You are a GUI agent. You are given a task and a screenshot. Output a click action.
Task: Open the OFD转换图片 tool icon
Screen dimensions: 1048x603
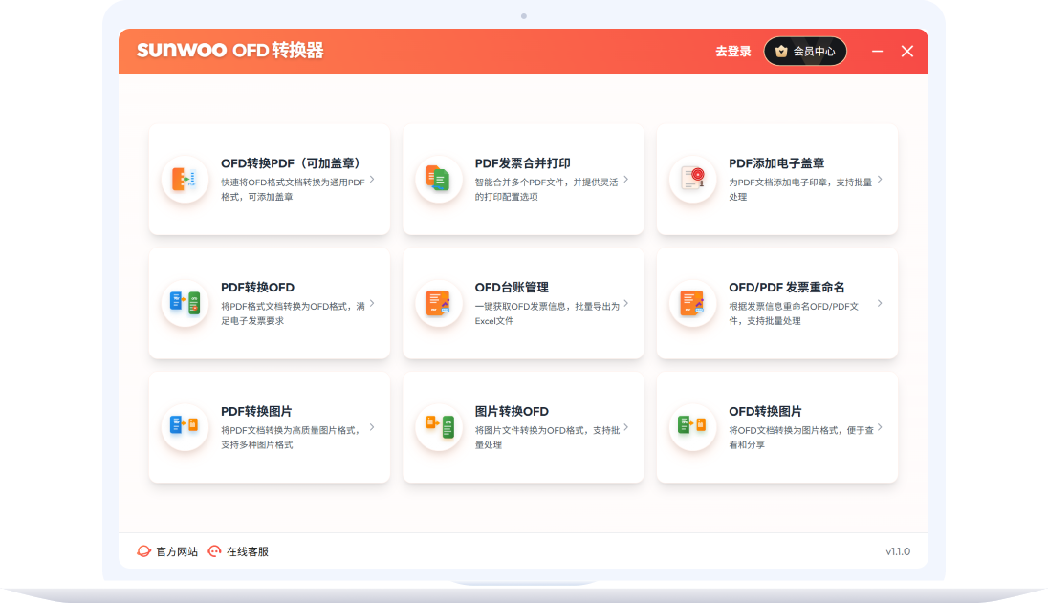[691, 426]
